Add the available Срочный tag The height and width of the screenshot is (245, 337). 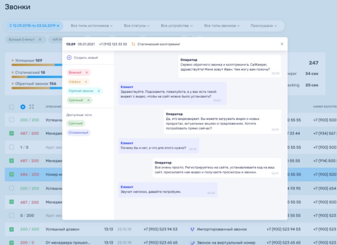76,124
